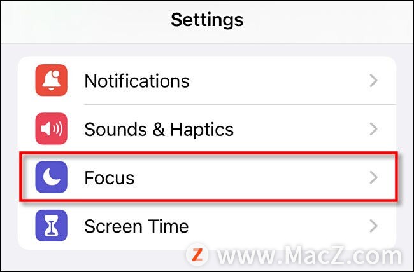Expand Notifications using its right chevron
Screen dimensions: 414x272
(x=373, y=81)
